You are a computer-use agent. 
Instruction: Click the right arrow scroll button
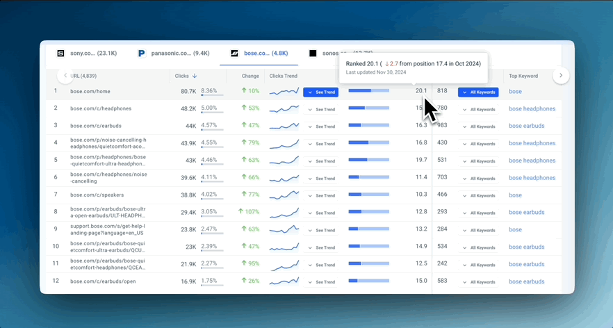[561, 76]
